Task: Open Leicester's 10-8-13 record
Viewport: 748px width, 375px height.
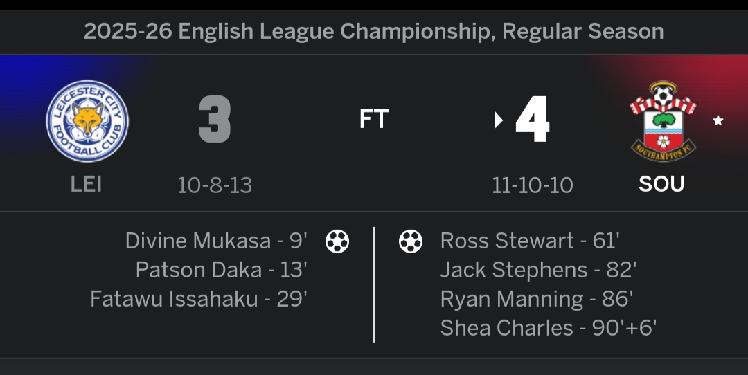Action: click(x=215, y=185)
